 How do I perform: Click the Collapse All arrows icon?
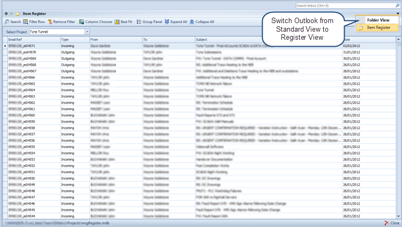pos(192,22)
